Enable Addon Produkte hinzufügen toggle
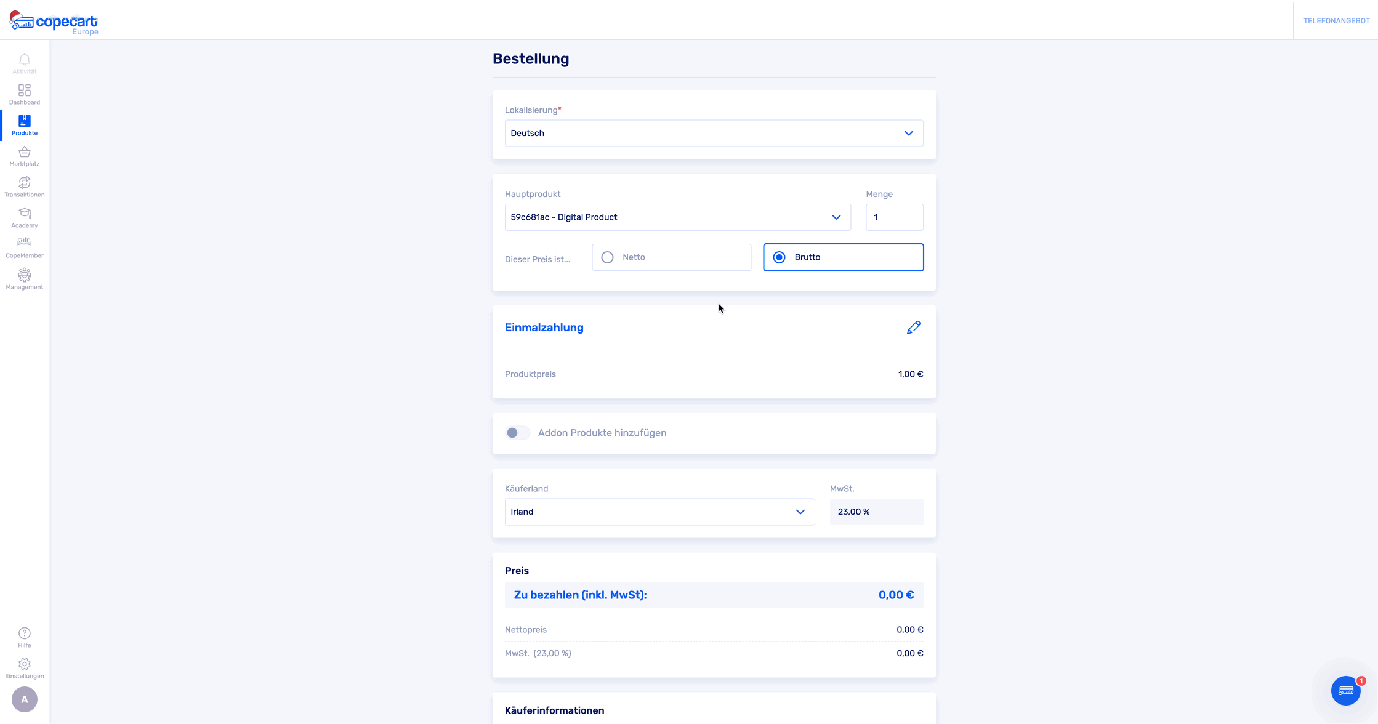The height and width of the screenshot is (724, 1378). click(x=518, y=433)
